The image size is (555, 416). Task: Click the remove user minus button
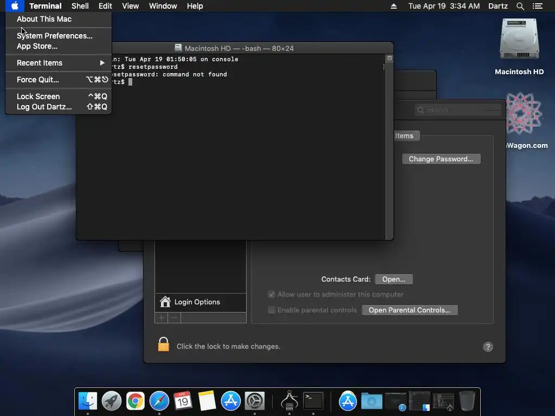(174, 317)
